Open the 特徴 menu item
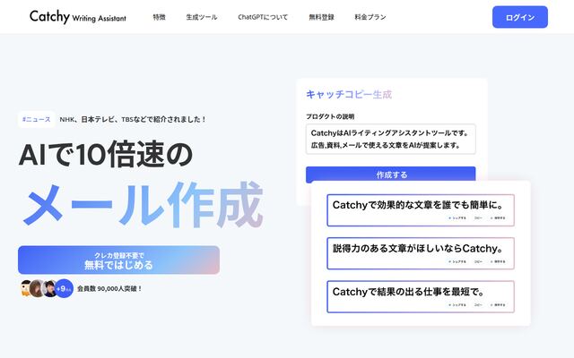 [160, 17]
